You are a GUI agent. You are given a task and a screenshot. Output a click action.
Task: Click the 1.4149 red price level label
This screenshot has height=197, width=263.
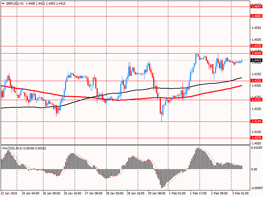[256, 121]
